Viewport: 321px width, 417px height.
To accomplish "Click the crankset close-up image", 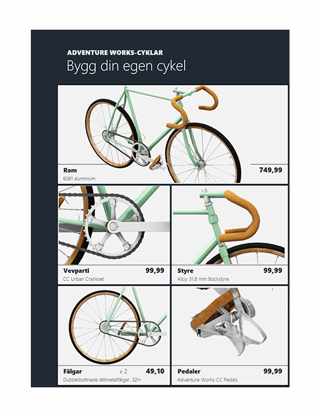I will [114, 225].
